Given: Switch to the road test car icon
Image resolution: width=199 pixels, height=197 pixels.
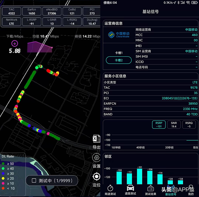Looking at the screenshot, I should (x=130, y=188).
